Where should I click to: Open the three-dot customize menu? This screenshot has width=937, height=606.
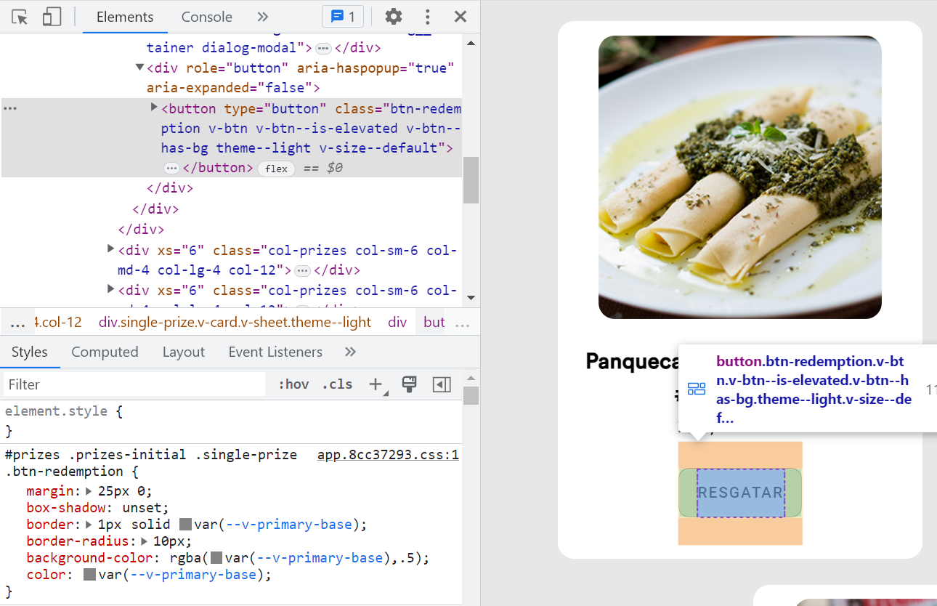pos(427,16)
